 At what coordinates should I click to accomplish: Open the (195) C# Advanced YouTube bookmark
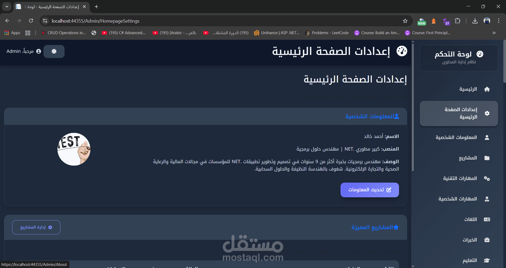(x=124, y=33)
